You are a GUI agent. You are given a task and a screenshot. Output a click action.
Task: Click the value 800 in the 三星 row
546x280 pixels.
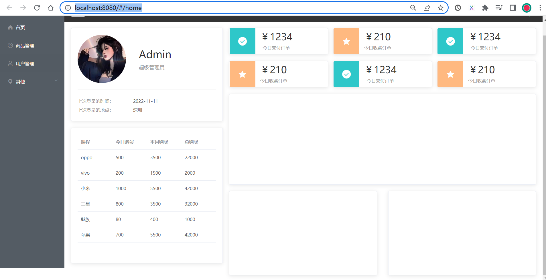[120, 204]
